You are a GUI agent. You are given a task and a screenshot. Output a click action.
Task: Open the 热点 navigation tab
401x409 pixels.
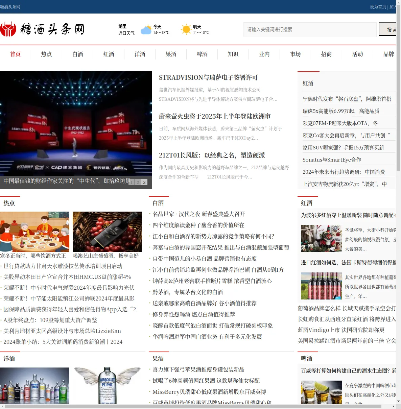(47, 54)
